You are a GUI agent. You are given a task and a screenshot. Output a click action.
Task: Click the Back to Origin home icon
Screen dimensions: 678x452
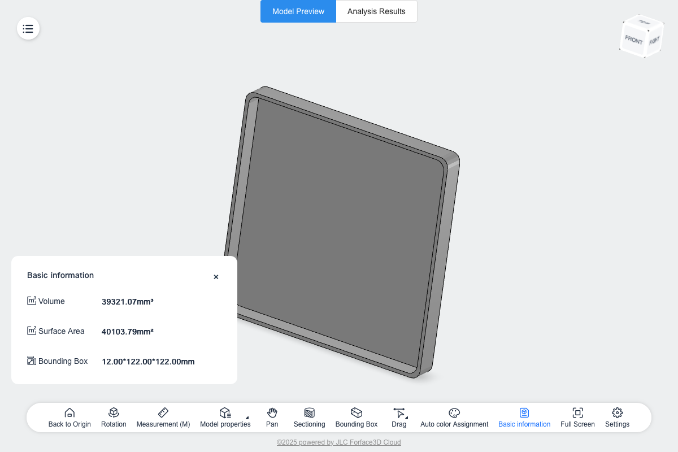click(x=69, y=418)
